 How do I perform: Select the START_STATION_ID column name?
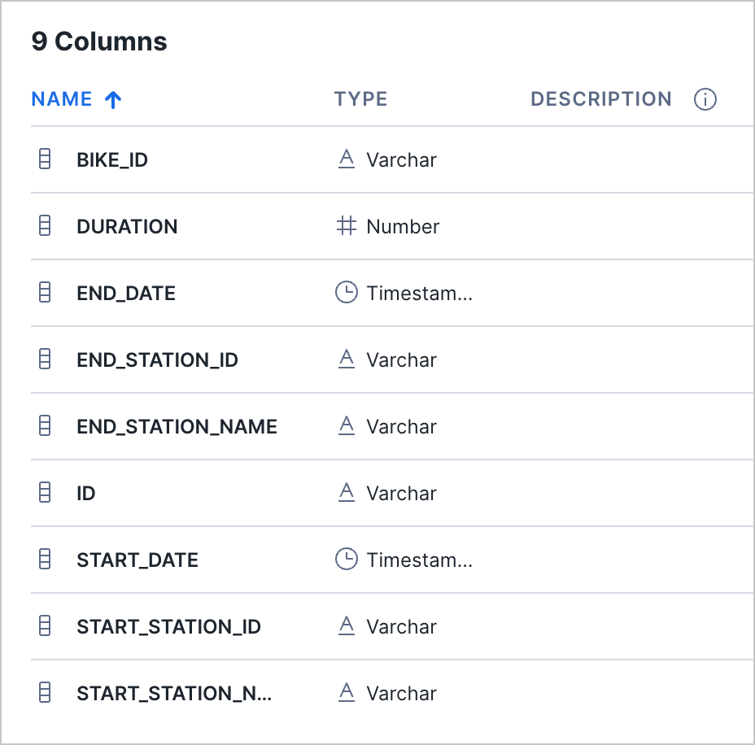pyautogui.click(x=168, y=626)
